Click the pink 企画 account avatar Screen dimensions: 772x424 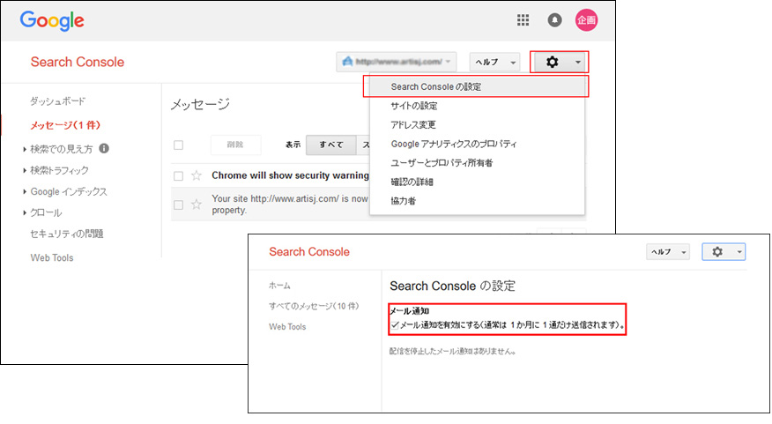point(586,20)
